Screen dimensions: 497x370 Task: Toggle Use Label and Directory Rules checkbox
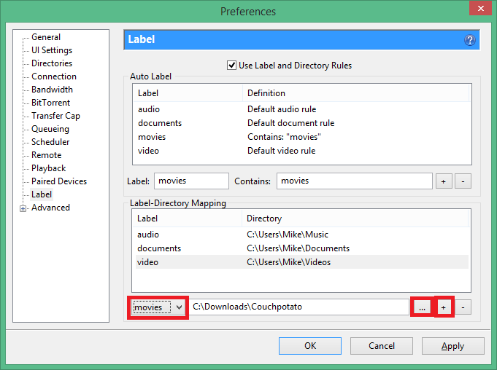(x=233, y=66)
